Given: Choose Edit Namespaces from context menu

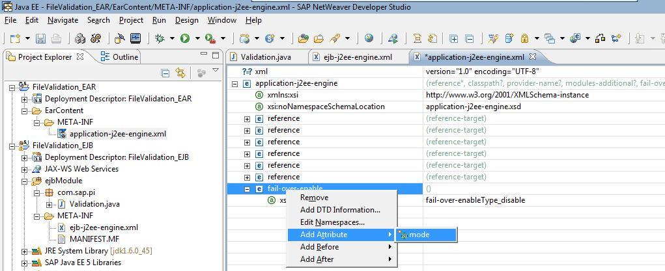Looking at the screenshot, I should tap(332, 222).
